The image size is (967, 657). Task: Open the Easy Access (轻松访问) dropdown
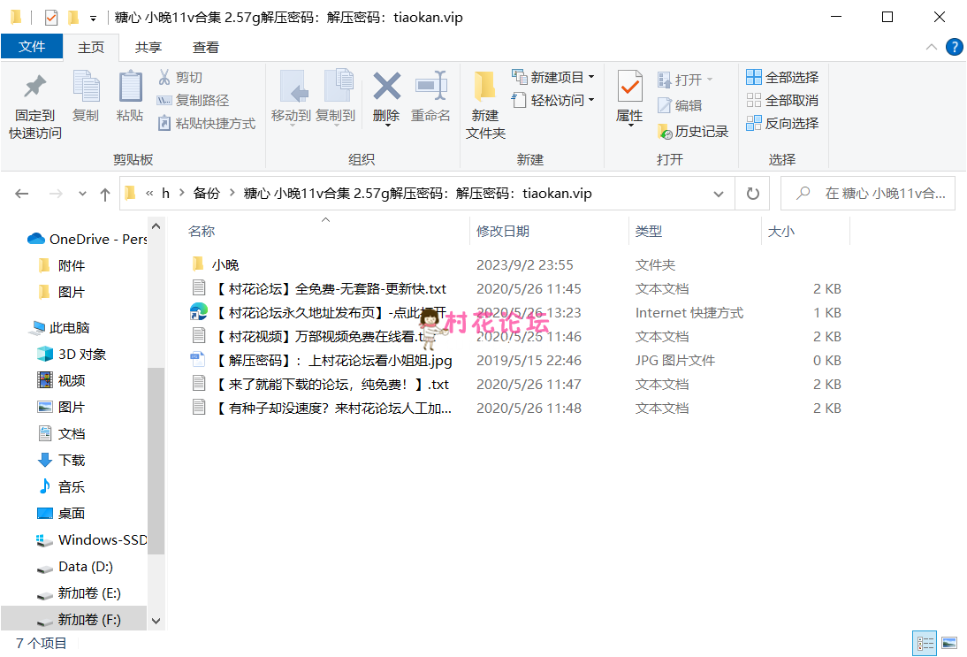pyautogui.click(x=552, y=100)
